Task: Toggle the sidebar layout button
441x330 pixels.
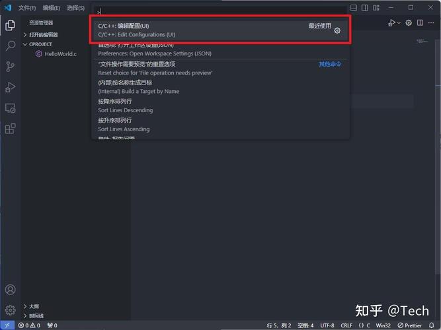Action: [x=365, y=7]
